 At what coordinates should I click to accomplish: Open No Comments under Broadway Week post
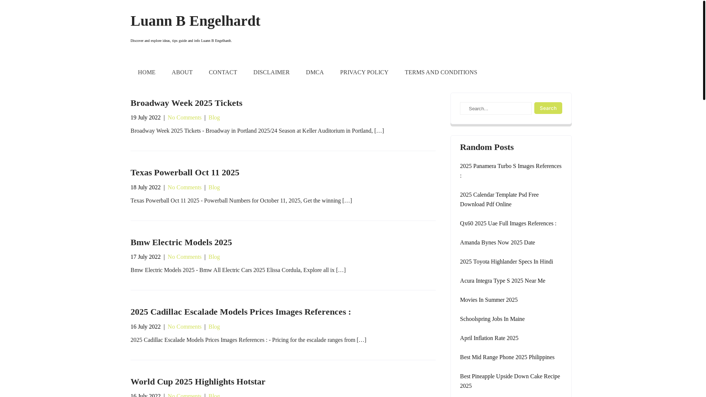[185, 118]
